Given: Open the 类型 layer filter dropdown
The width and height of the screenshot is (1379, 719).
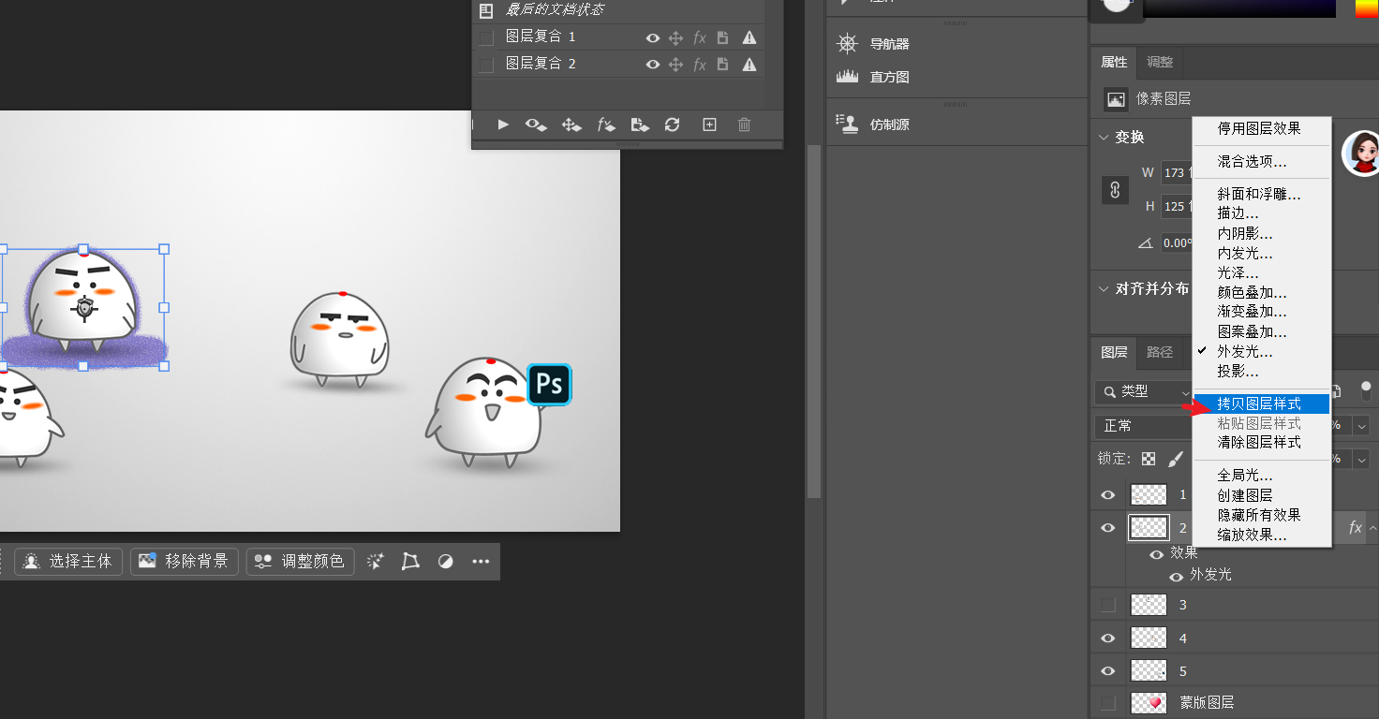Looking at the screenshot, I should point(1143,391).
